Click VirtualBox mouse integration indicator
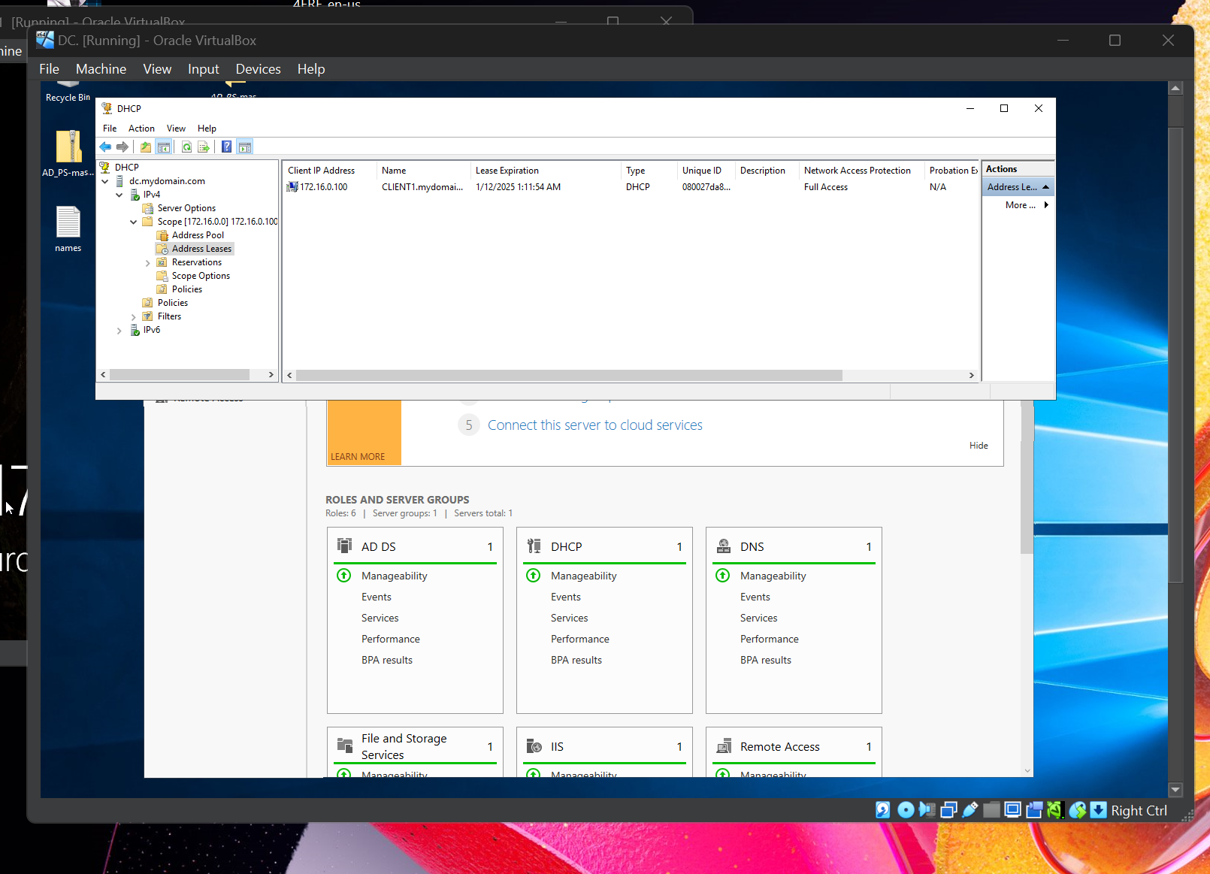This screenshot has height=874, width=1210. 1078,809
